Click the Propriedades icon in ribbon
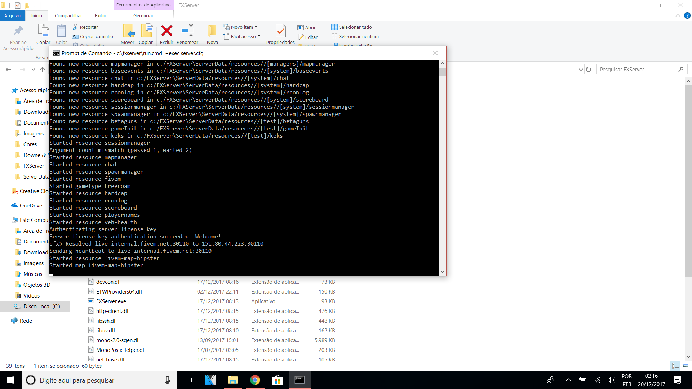 (x=280, y=31)
